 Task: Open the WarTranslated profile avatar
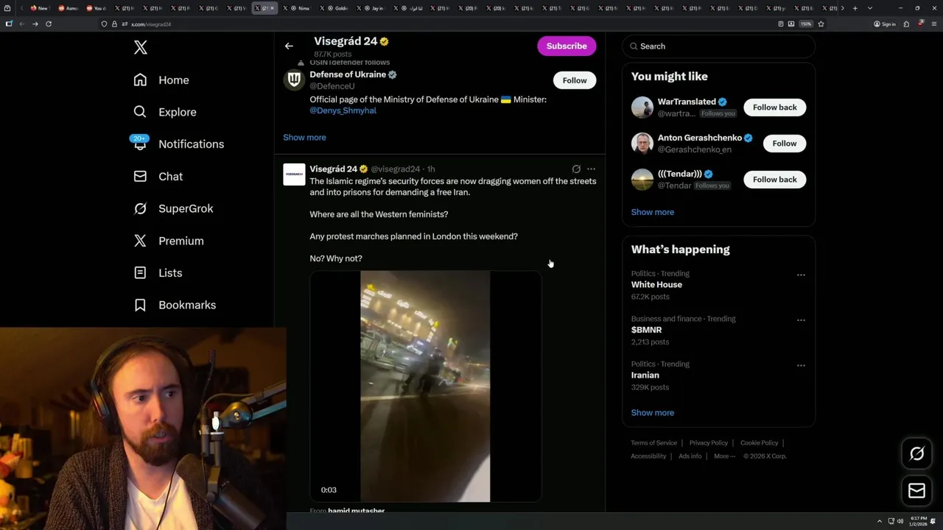[x=642, y=107]
